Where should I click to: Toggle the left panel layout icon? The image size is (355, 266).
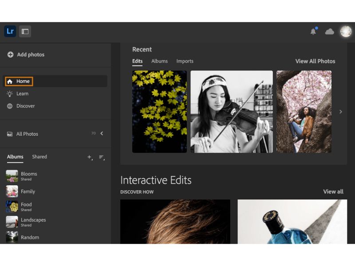pyautogui.click(x=25, y=31)
